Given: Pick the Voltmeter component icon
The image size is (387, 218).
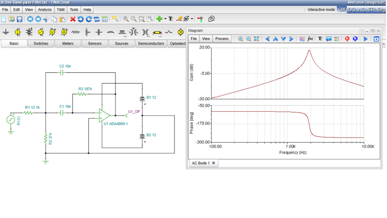Looking at the screenshot, I should pyautogui.click(x=52, y=32).
